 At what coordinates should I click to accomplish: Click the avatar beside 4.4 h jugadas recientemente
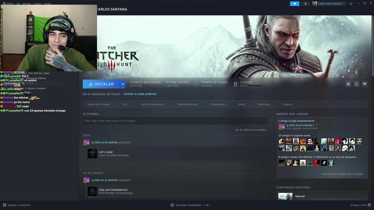point(282,127)
